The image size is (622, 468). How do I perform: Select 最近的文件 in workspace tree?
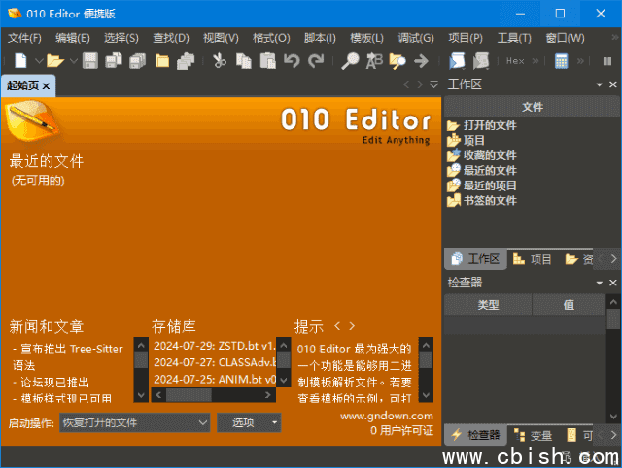click(x=490, y=170)
